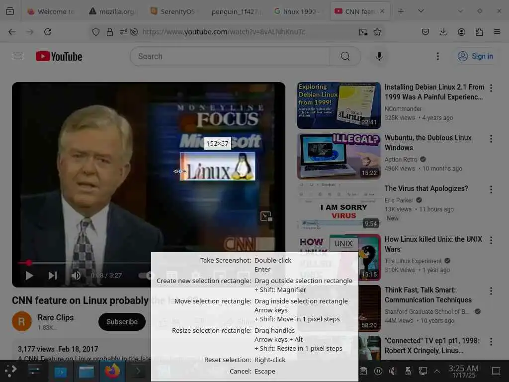Play the video with the play button
The height and width of the screenshot is (382, 509).
click(29, 276)
